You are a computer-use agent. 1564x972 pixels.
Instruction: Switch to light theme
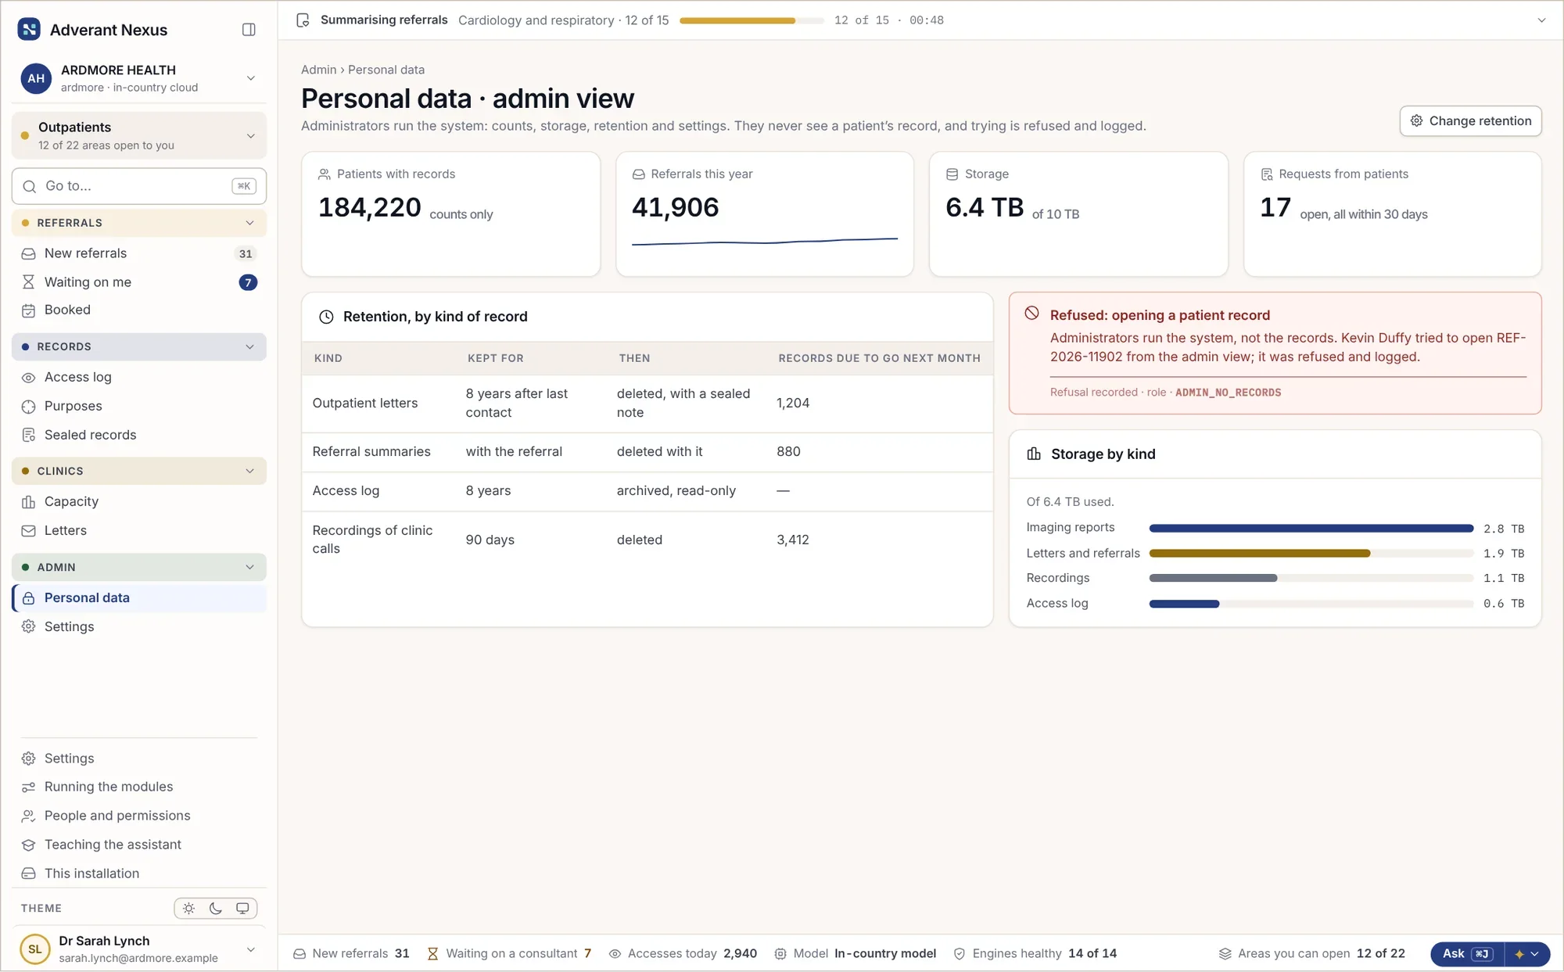point(189,909)
